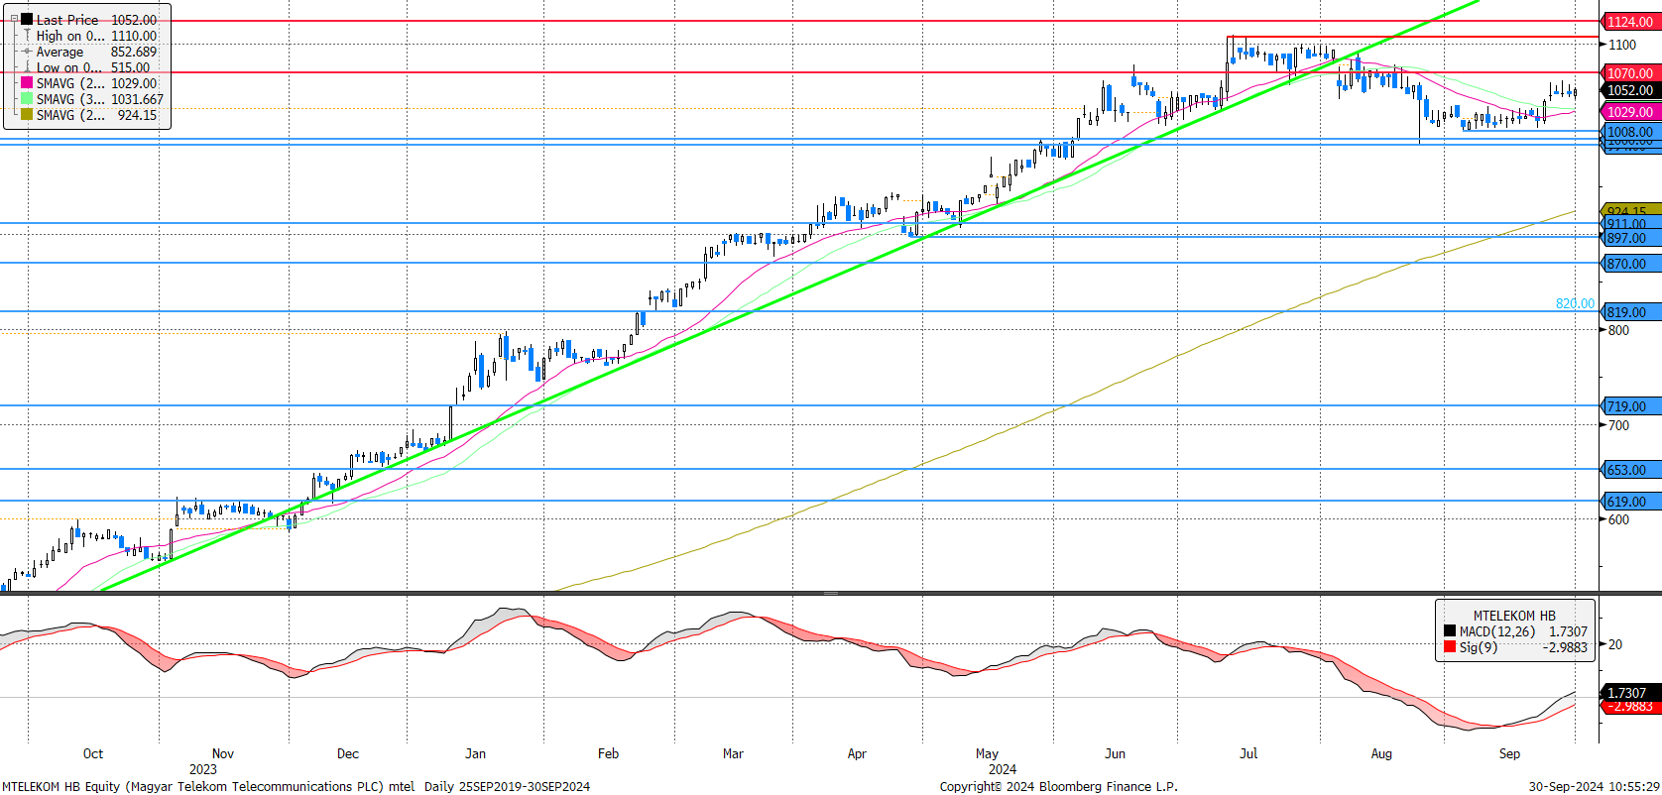1662x795 pixels.
Task: Click the 800 y-axis label
Action: [x=1618, y=330]
